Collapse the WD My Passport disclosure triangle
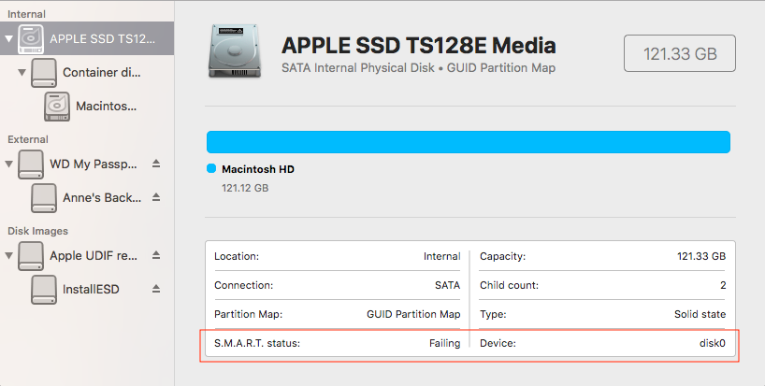This screenshot has width=765, height=386. [8, 164]
